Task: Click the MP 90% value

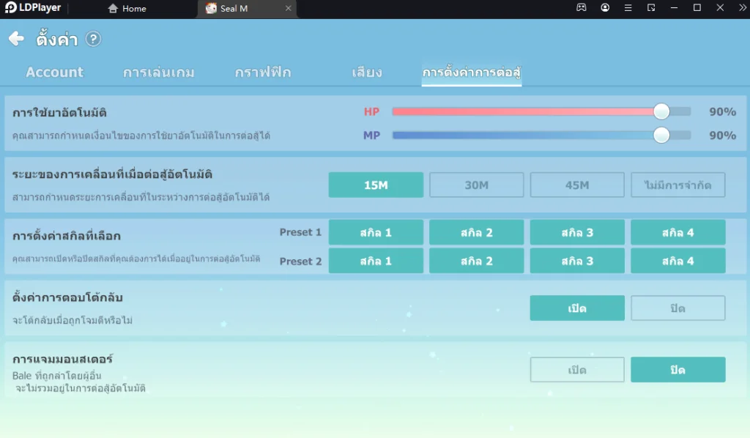Action: (722, 136)
